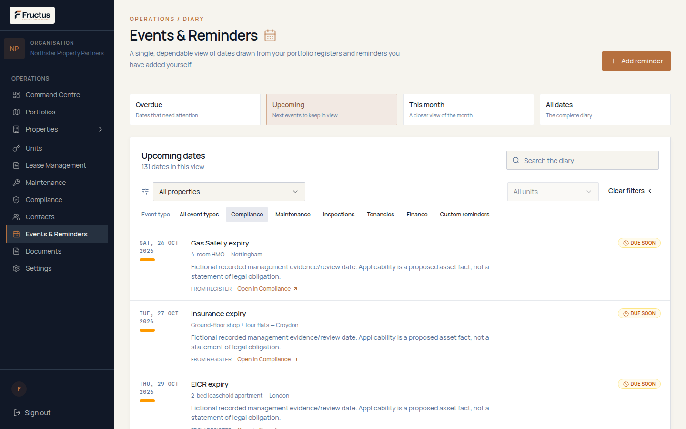Viewport: 686px width, 429px height.
Task: Open the Contacts page
Action: point(57,217)
